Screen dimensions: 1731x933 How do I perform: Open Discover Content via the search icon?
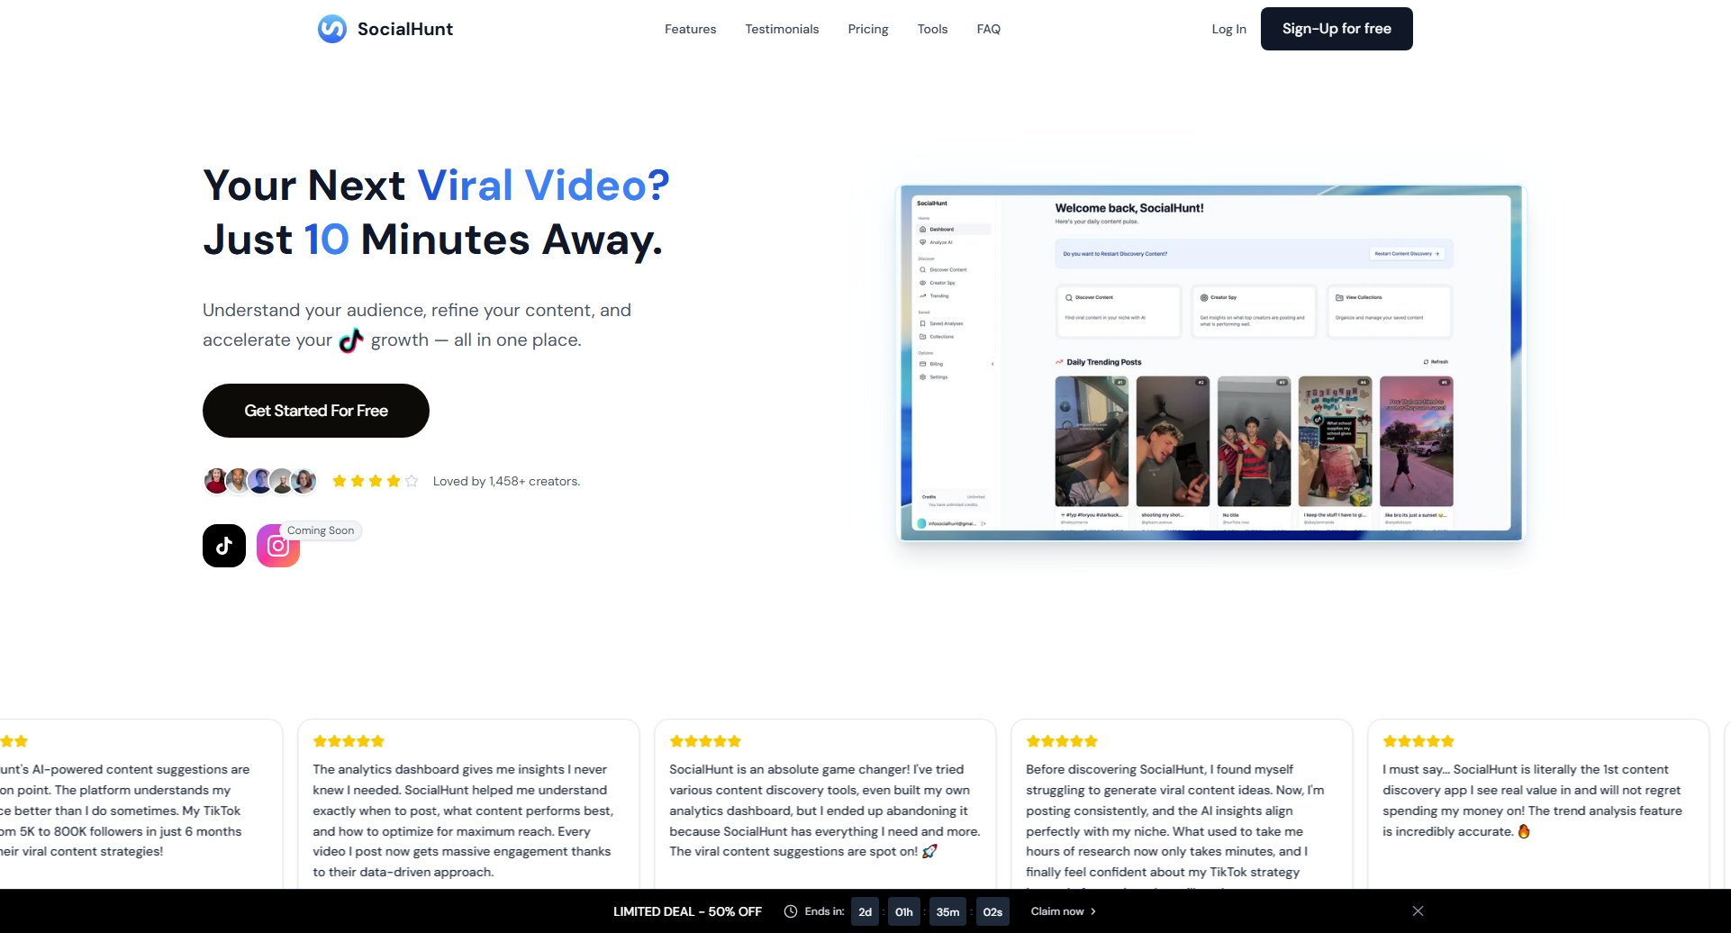[922, 269]
